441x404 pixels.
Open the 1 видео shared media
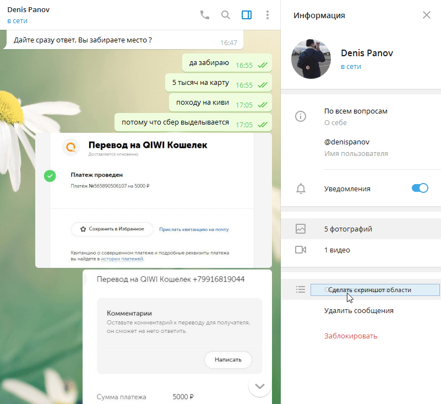click(x=337, y=250)
